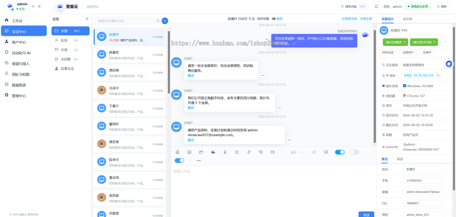456x217 pixels.
Task: Turn on the grey toolbar switch
Action: (355, 152)
